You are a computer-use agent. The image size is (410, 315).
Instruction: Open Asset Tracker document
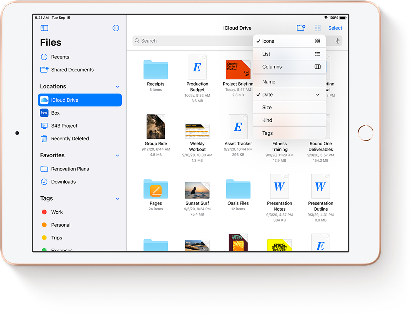pos(238,127)
